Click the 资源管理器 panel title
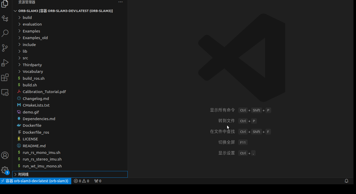The image size is (356, 194). [27, 2]
